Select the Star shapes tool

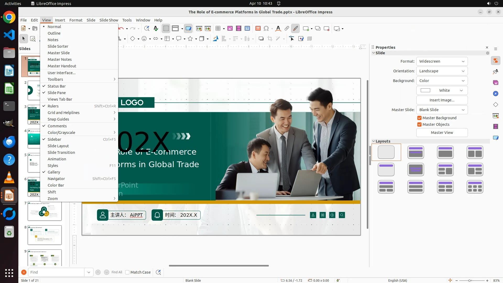190,39
